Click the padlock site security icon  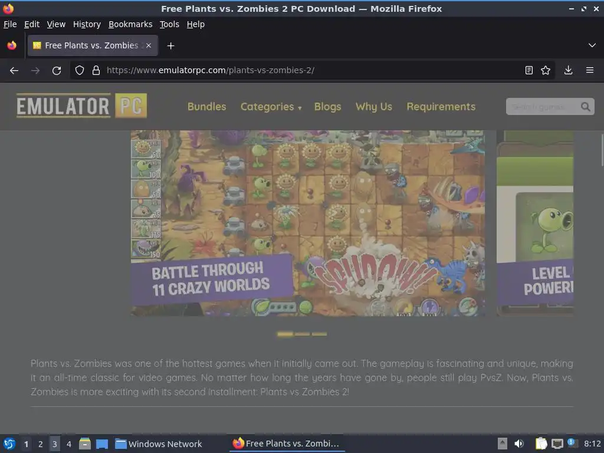click(96, 71)
